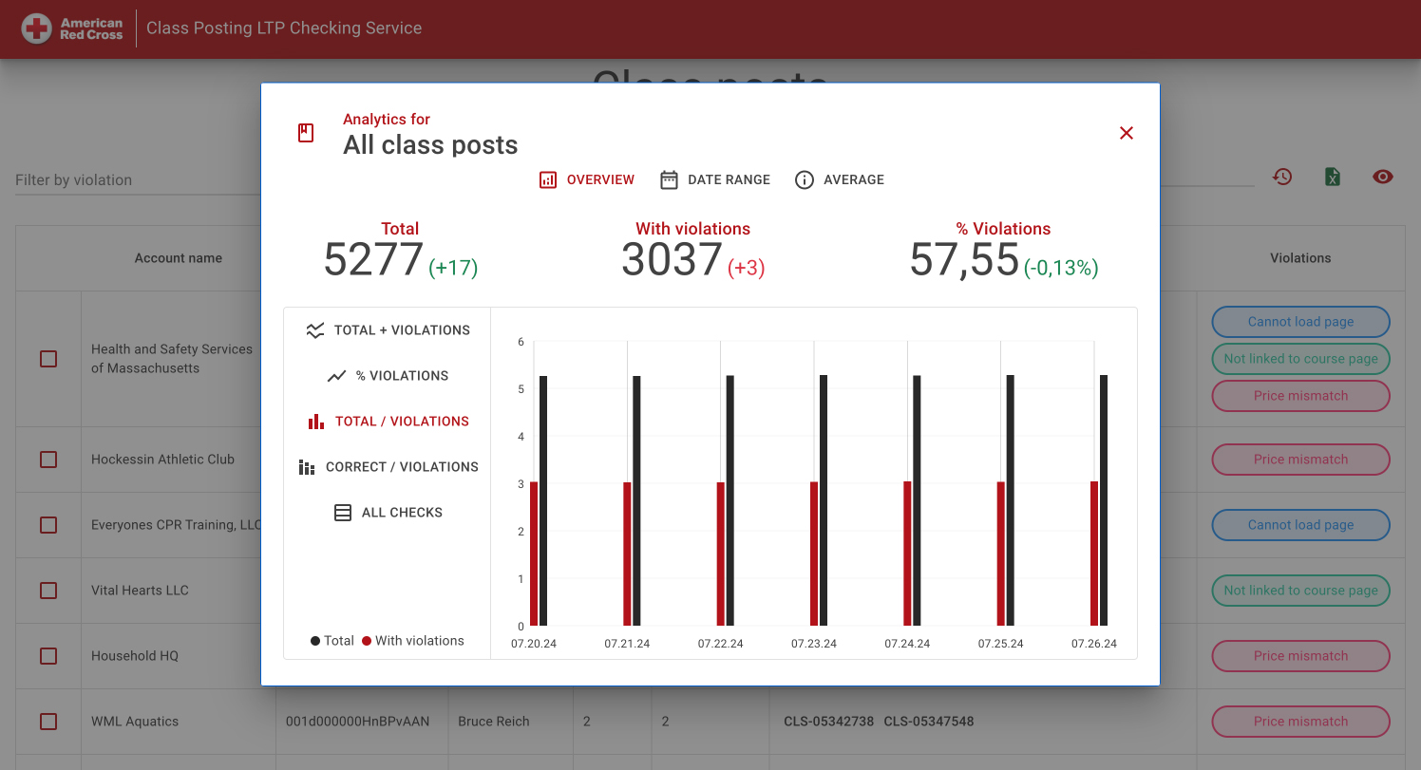Click the CLS-05347548 class link

point(929,722)
